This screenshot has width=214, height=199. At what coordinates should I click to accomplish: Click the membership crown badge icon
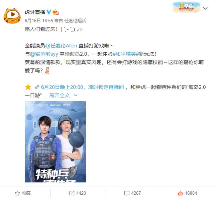(56, 12)
